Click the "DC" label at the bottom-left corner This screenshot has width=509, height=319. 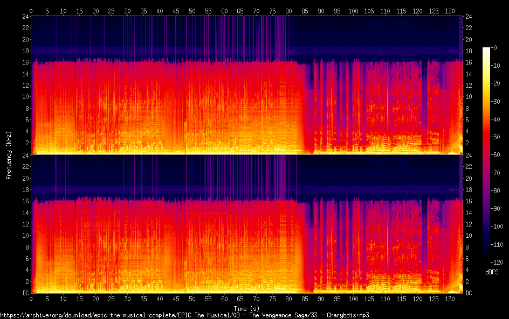click(25, 293)
